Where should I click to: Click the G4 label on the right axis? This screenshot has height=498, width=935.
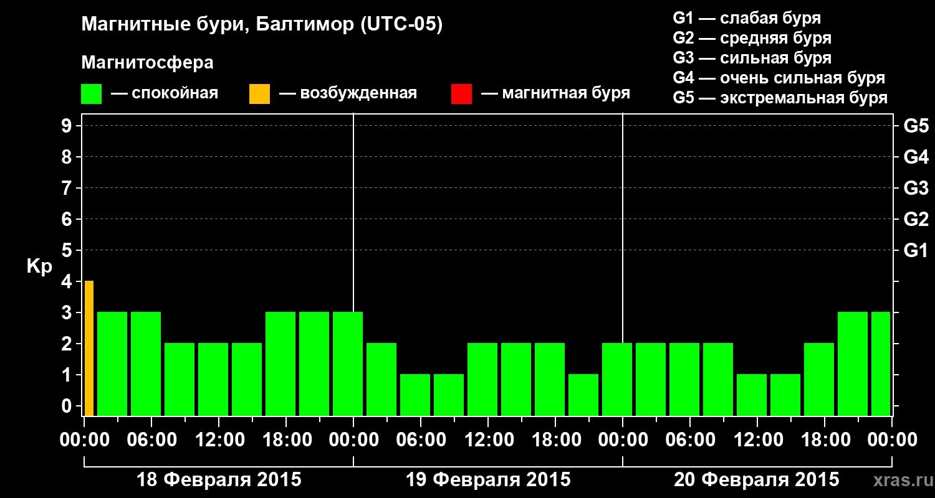pos(916,157)
